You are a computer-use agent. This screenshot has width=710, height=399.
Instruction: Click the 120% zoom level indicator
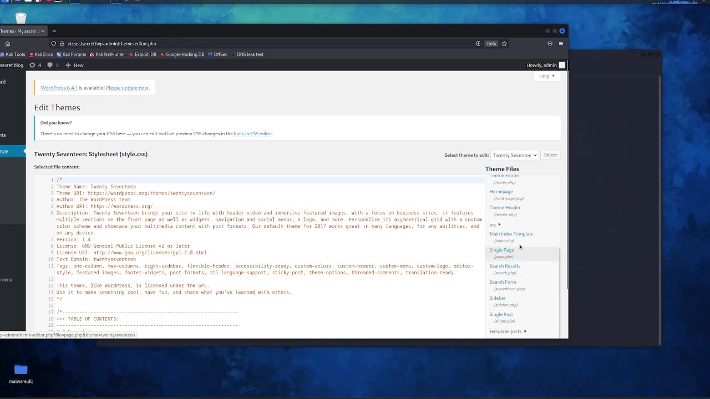click(491, 44)
